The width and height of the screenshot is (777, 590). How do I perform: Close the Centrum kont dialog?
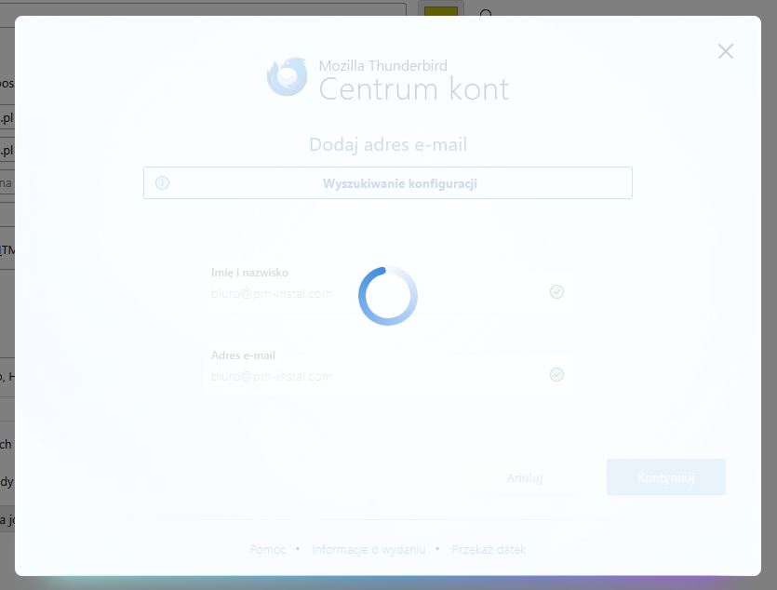click(726, 51)
